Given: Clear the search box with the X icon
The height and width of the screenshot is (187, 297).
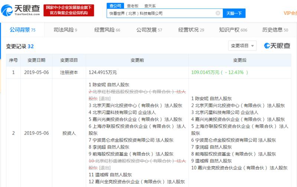Looking at the screenshot, I should pyautogui.click(x=218, y=13).
